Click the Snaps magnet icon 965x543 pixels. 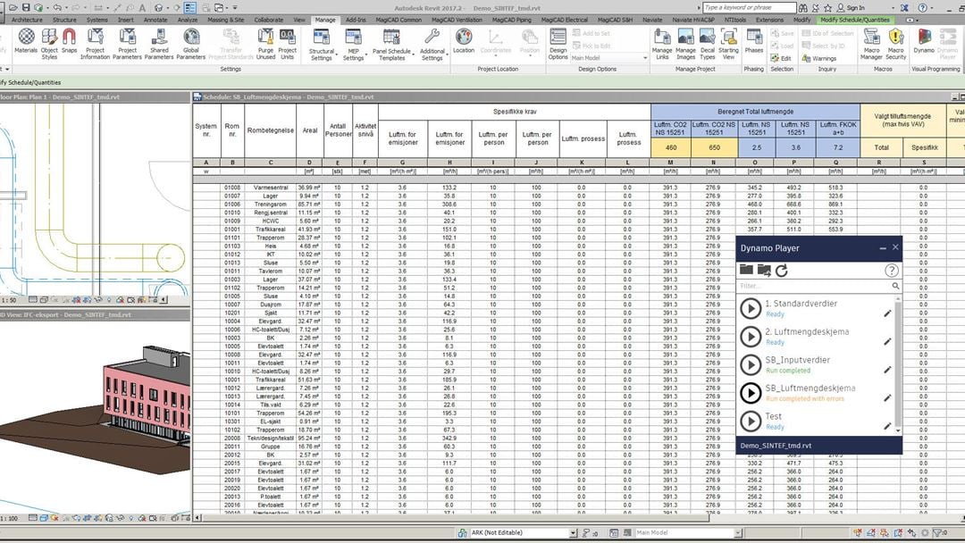click(x=69, y=40)
